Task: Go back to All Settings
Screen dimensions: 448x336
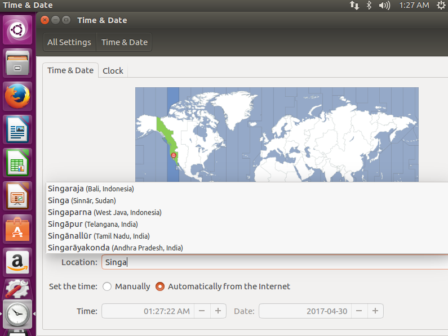Action: tap(69, 42)
